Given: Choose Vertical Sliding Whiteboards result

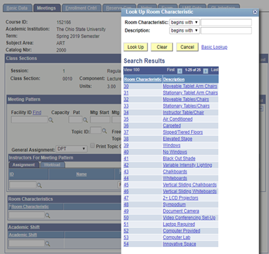Looking at the screenshot, I should tap(190, 191).
